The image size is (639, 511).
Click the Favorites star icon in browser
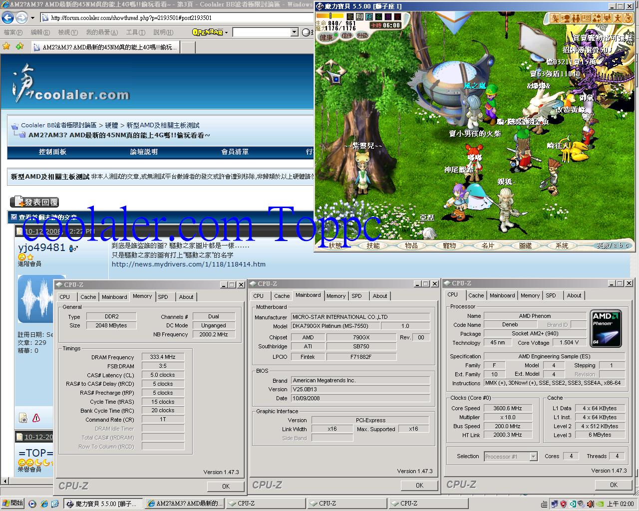click(6, 46)
